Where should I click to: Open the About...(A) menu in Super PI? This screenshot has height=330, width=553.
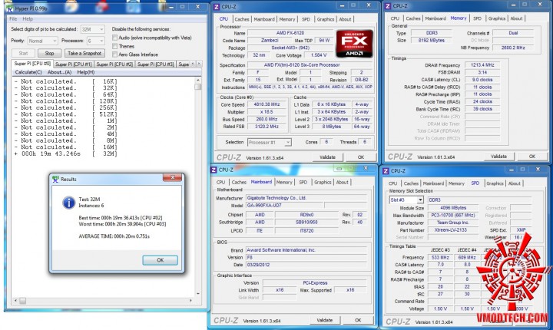tap(60, 72)
